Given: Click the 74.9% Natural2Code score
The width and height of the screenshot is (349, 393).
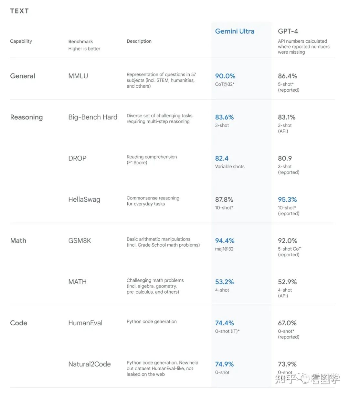Looking at the screenshot, I should coord(225,364).
